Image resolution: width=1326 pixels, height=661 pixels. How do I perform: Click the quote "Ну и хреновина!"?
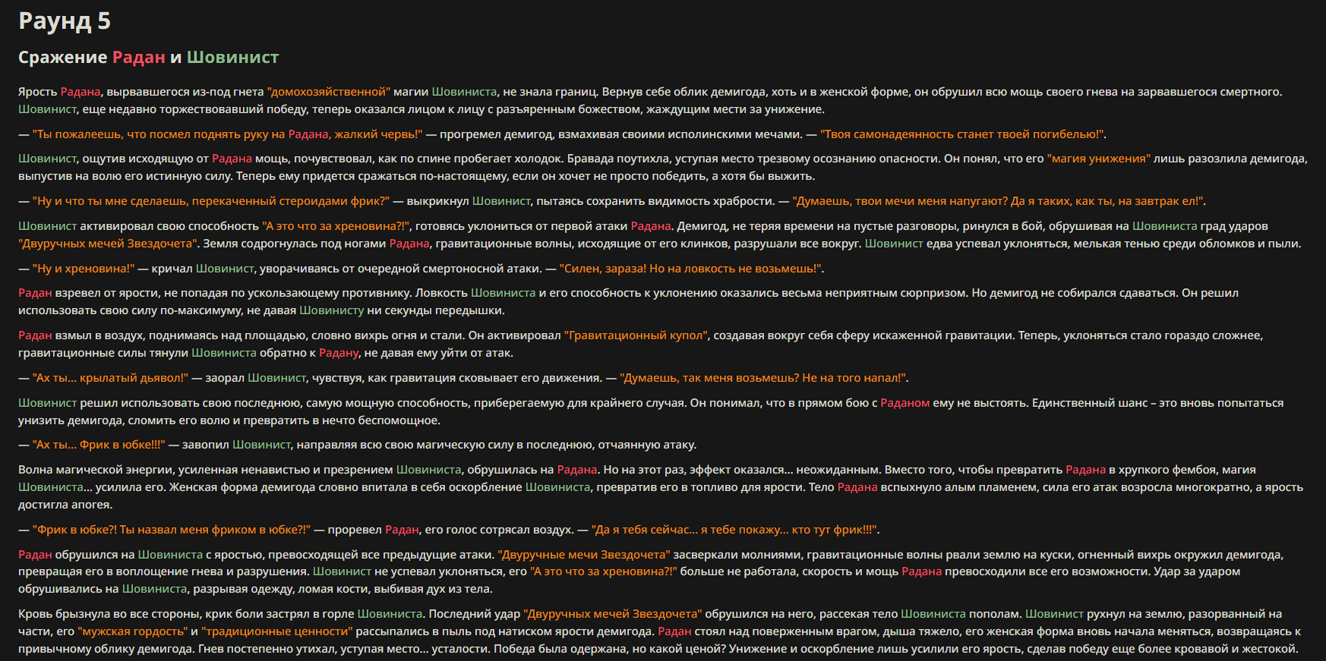click(84, 269)
